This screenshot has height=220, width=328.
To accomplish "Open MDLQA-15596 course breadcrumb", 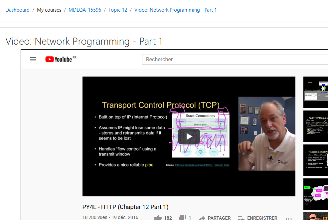I will click(85, 10).
